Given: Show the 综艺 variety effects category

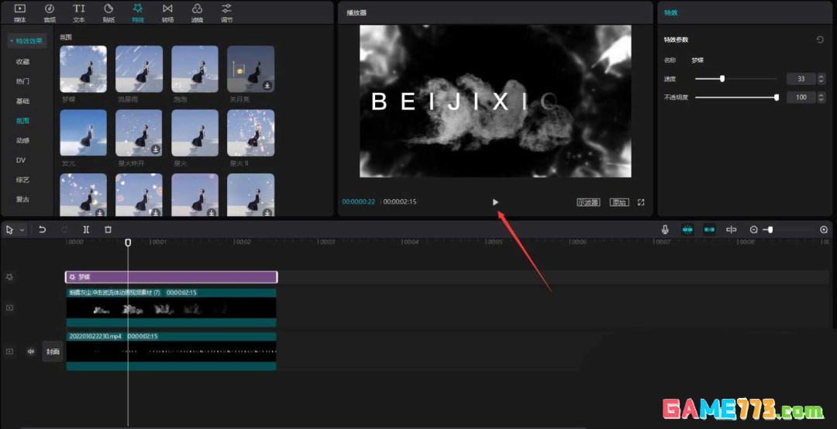Looking at the screenshot, I should coord(22,180).
